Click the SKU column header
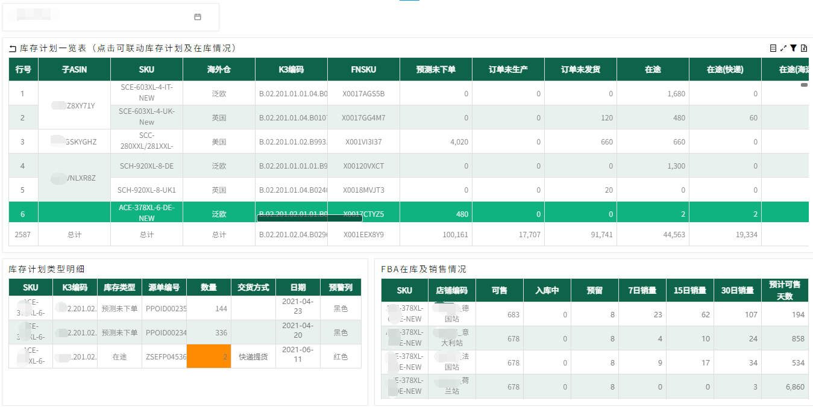This screenshot has width=813, height=407. tap(146, 69)
